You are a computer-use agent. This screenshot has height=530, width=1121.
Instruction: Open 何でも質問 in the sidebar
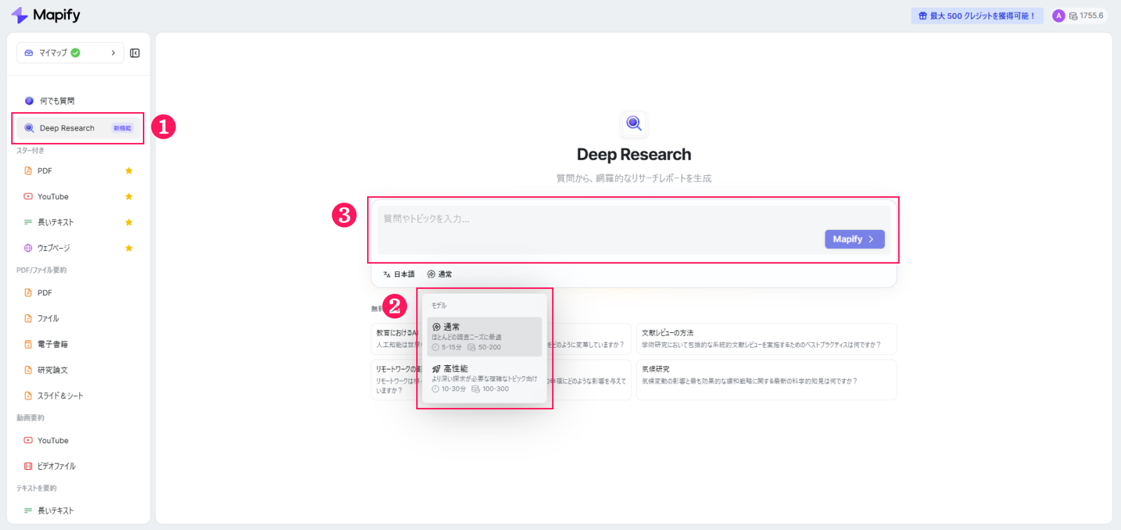coord(57,101)
